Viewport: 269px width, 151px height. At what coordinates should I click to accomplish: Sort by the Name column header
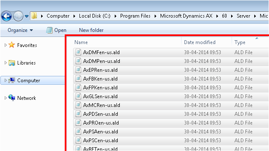click(81, 42)
